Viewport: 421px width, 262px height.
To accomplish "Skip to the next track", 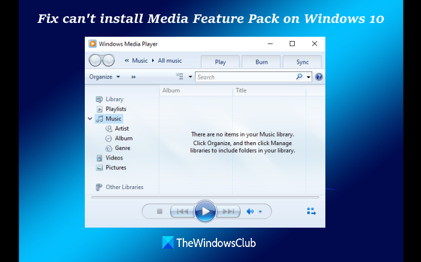I will [228, 211].
